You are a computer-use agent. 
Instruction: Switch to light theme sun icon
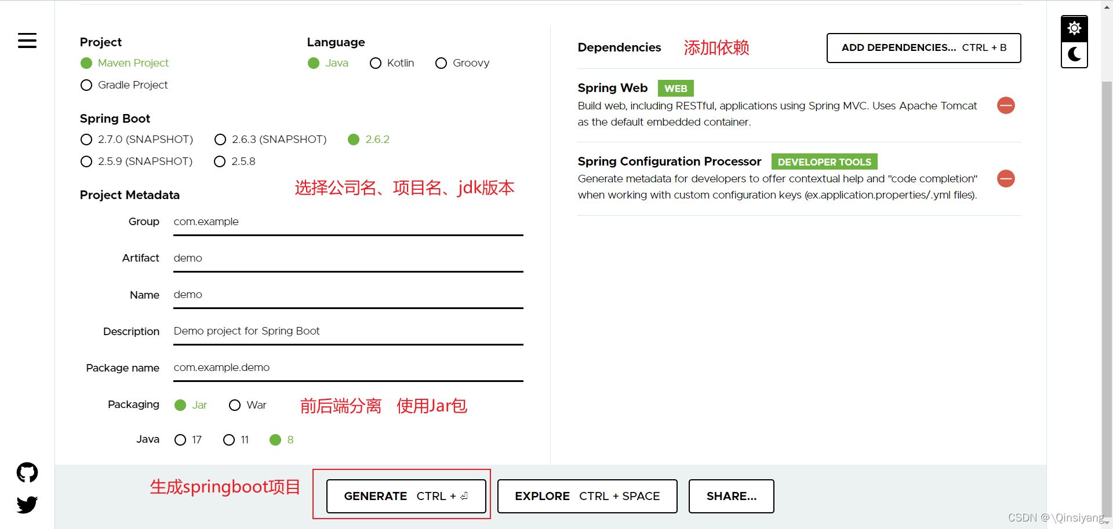[x=1074, y=28]
